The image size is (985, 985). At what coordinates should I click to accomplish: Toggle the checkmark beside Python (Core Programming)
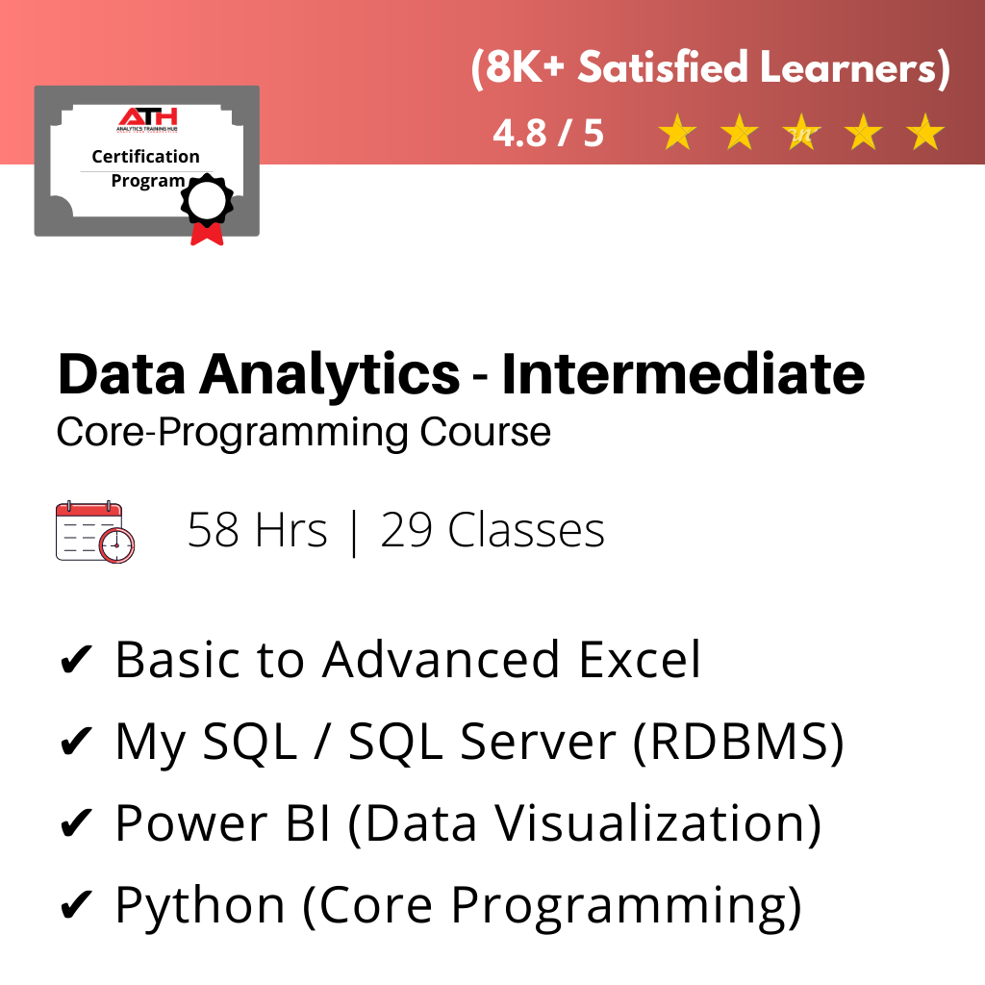[x=76, y=906]
